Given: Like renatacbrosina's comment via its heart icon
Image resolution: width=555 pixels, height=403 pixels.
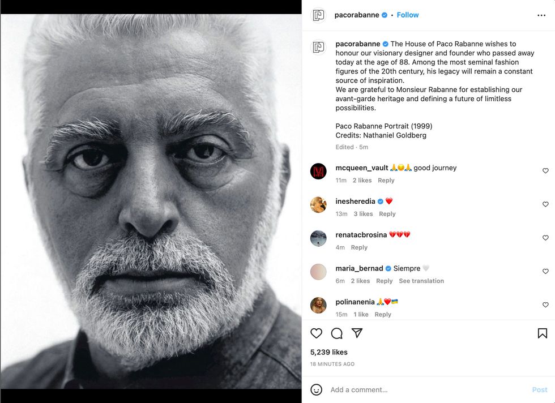Looking at the screenshot, I should 545,238.
